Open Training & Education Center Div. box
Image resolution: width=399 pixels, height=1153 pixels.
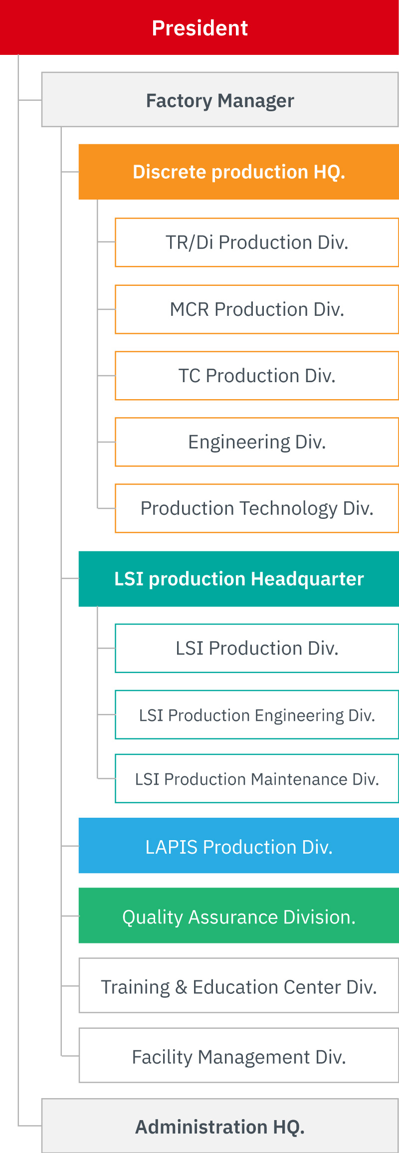pyautogui.click(x=239, y=985)
